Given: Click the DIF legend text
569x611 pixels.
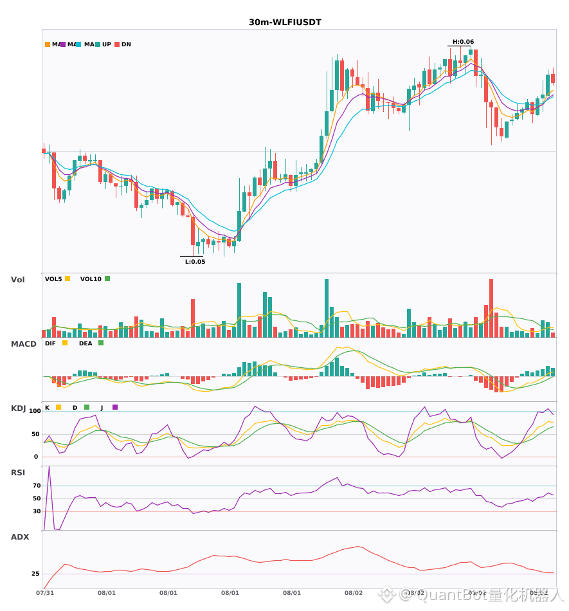Looking at the screenshot, I should pyautogui.click(x=50, y=343).
